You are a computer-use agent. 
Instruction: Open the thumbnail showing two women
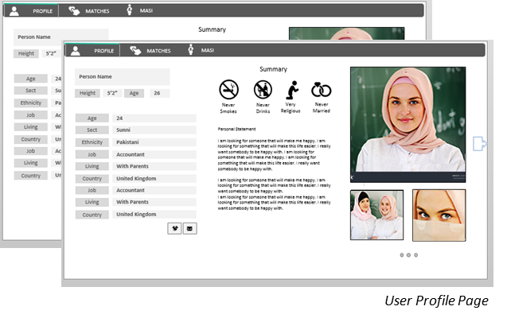click(x=376, y=215)
